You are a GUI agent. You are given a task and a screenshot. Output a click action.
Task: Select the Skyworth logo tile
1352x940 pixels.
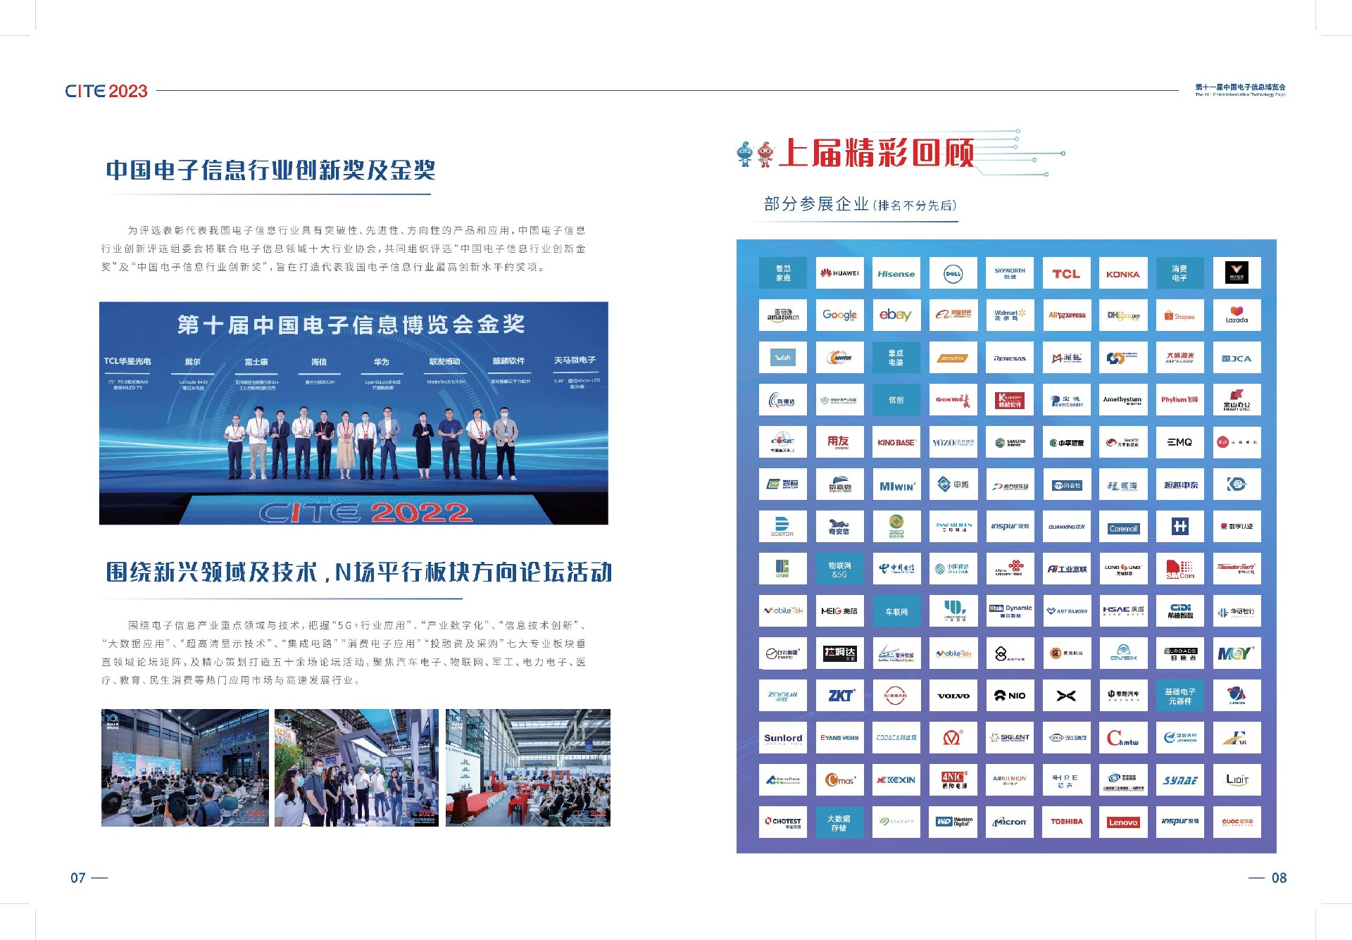(1010, 273)
